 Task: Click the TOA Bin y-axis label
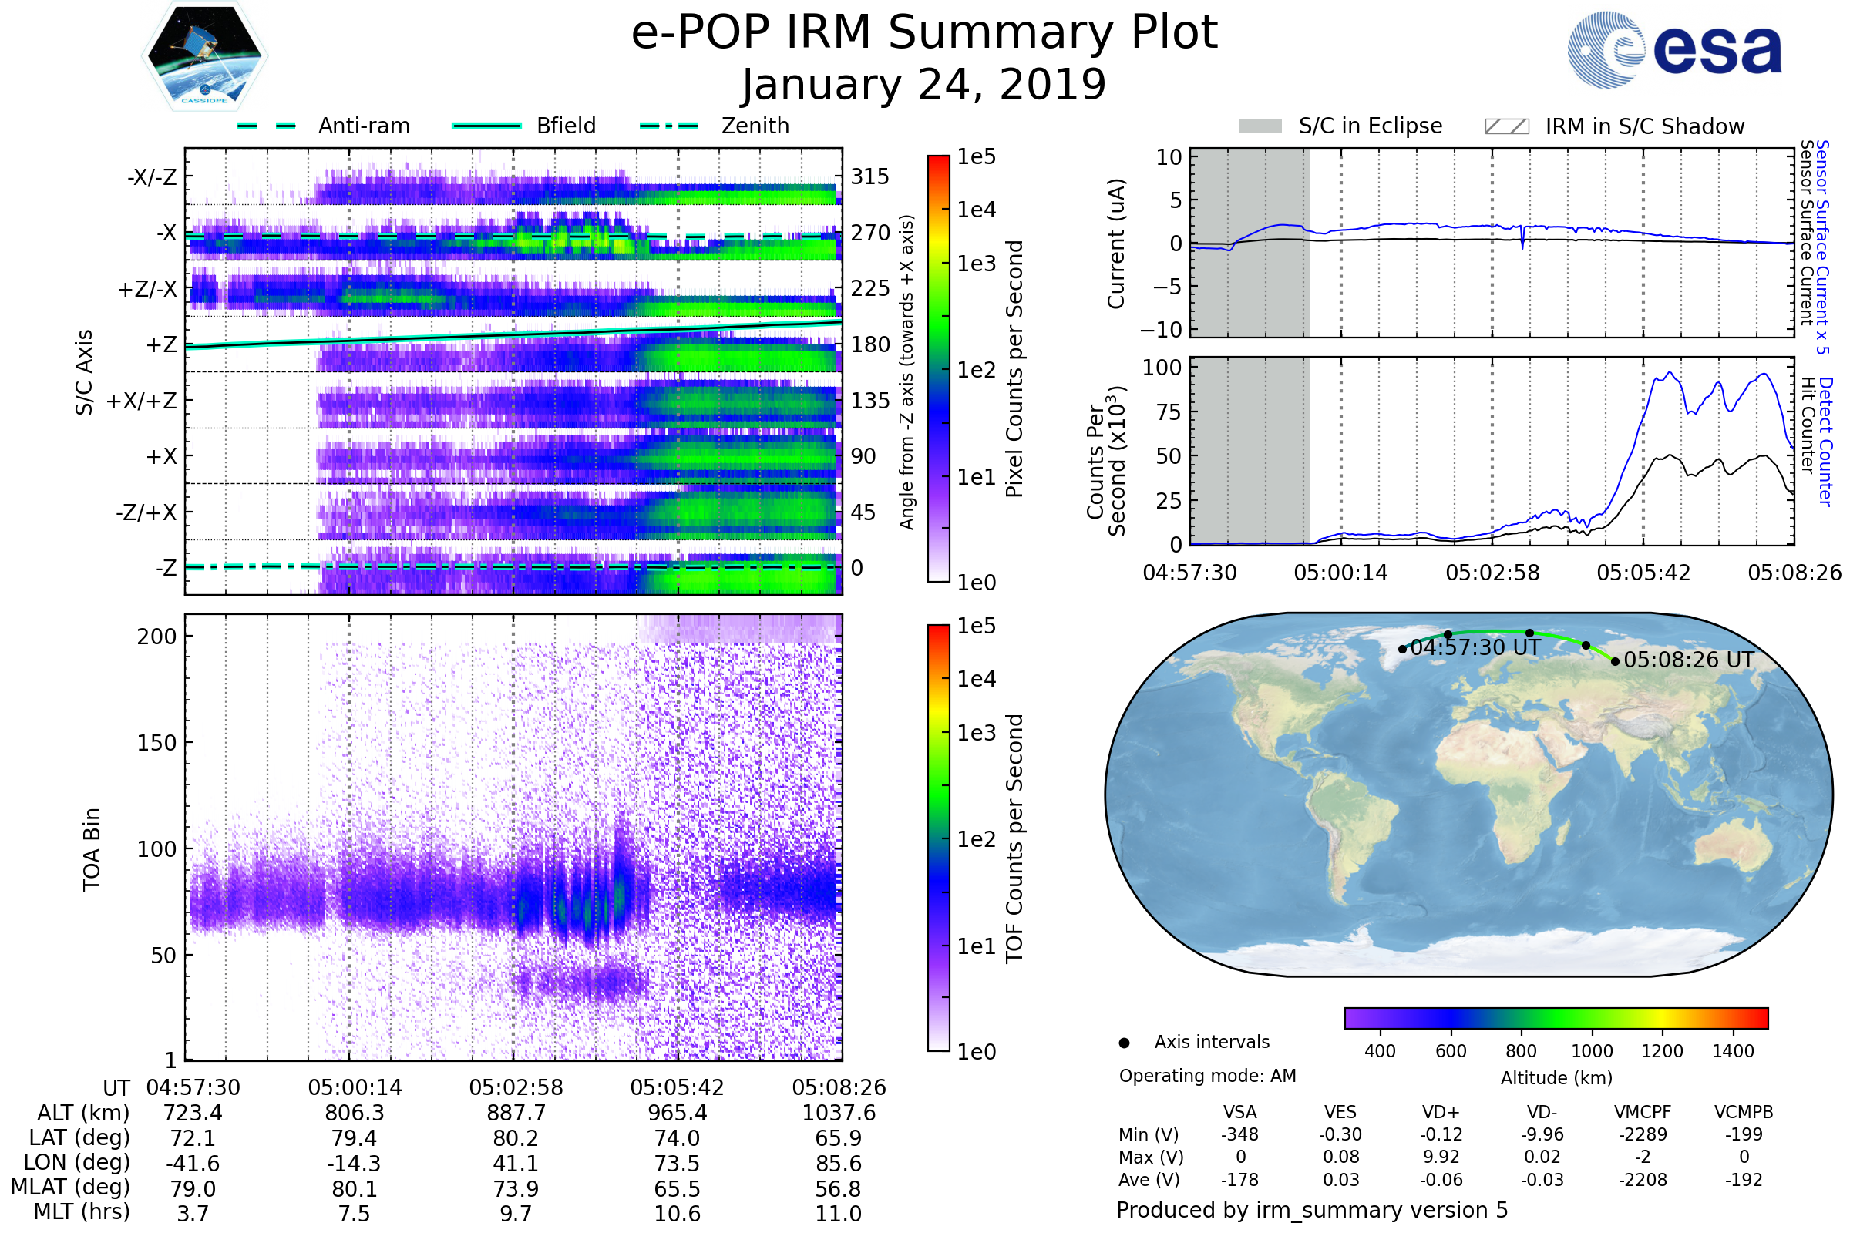(x=92, y=849)
